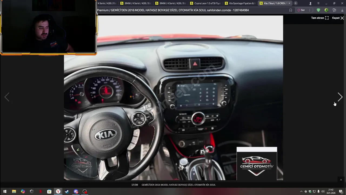346x195 pixels.
Task: Open the notification center icon
Action: click(341, 191)
